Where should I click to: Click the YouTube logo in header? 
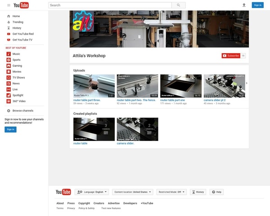click(21, 5)
